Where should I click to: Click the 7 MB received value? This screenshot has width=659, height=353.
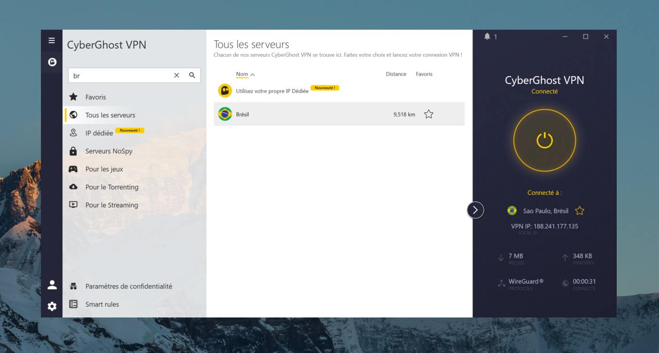click(516, 256)
